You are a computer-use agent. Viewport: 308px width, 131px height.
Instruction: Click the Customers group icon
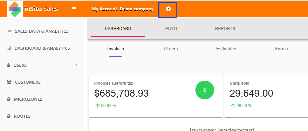click(9, 82)
